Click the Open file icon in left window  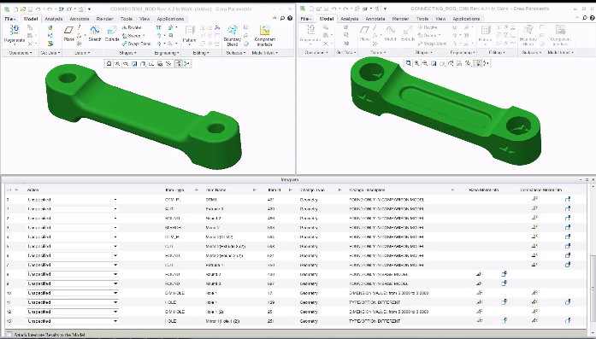[23, 9]
